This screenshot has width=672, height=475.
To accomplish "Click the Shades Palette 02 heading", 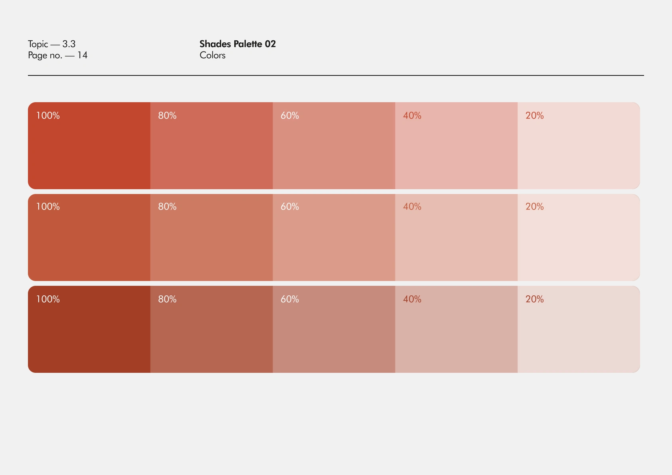I will 237,44.
